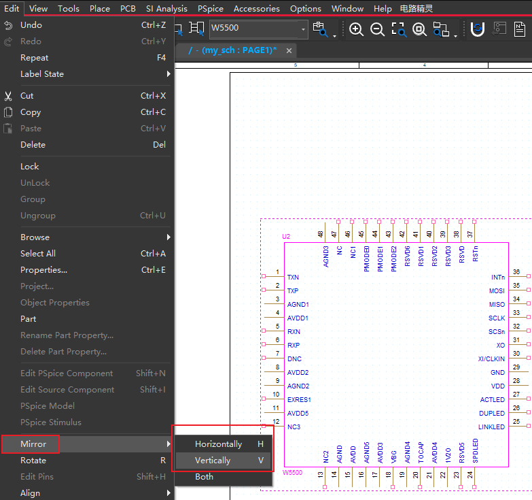532x500 pixels.
Task: Open dropdown arrow beside part search icon
Action: click(334, 35)
